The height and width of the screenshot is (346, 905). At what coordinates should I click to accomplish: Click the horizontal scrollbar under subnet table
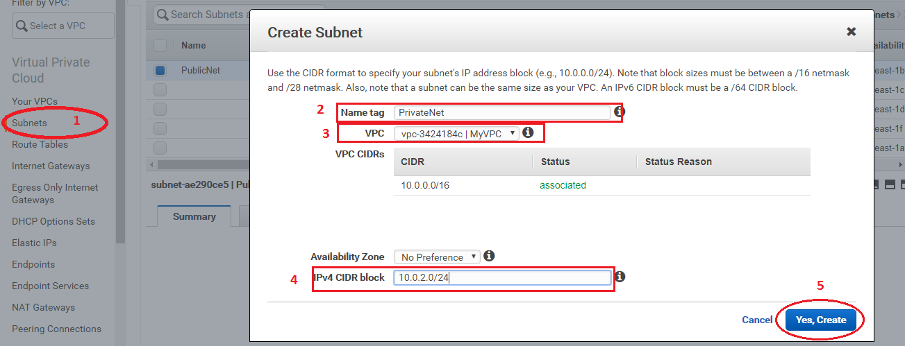click(x=198, y=165)
